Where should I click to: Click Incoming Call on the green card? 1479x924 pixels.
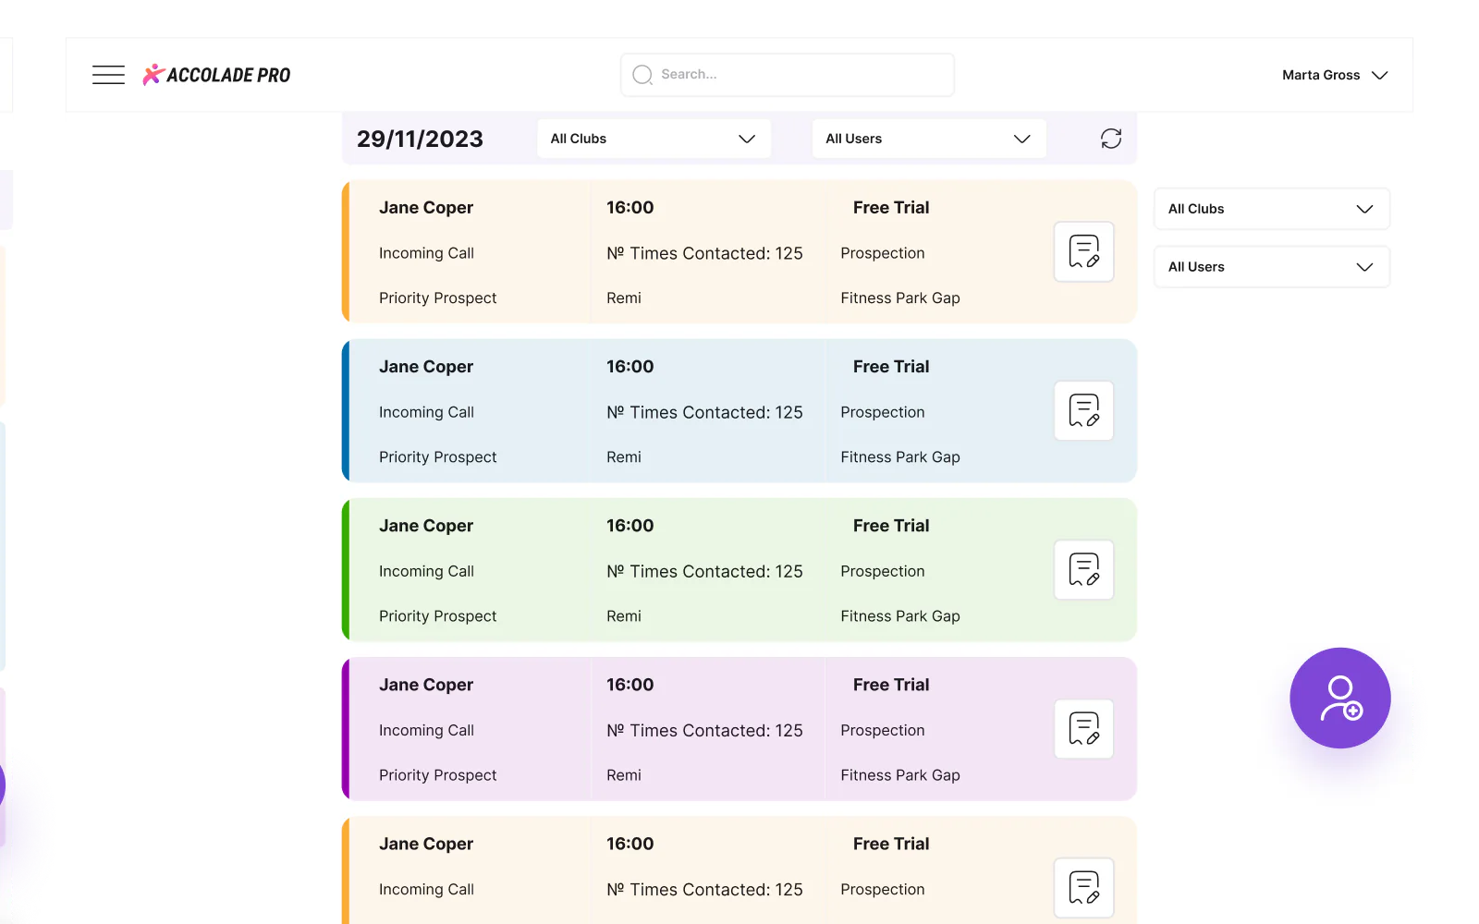point(426,571)
